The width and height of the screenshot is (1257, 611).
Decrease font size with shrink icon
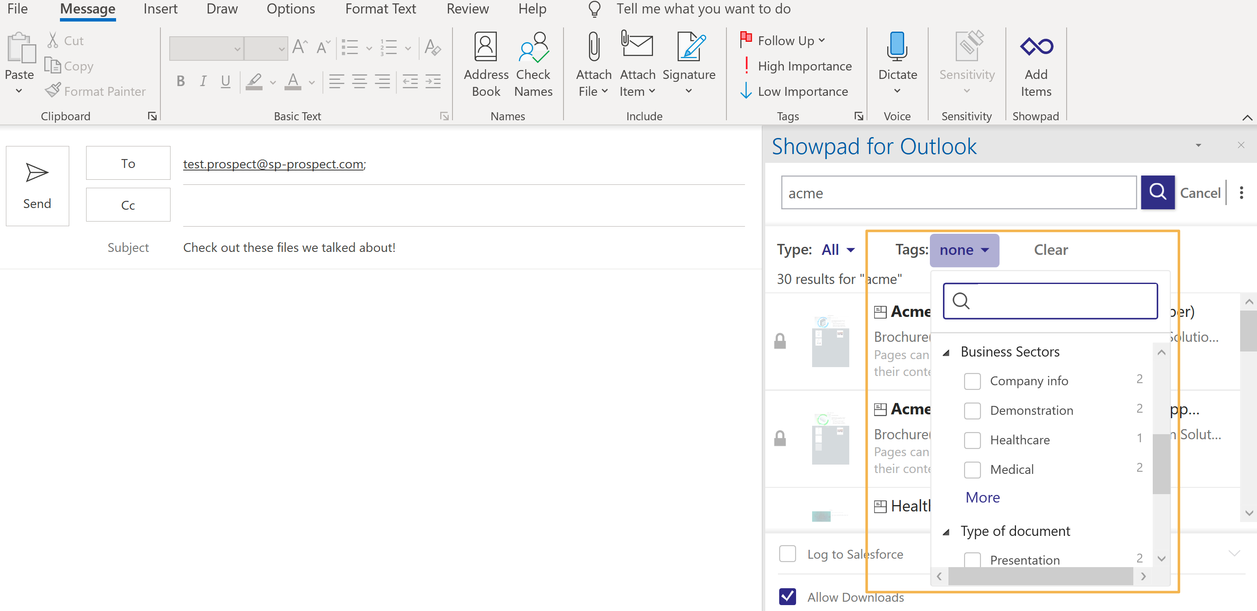coord(323,47)
